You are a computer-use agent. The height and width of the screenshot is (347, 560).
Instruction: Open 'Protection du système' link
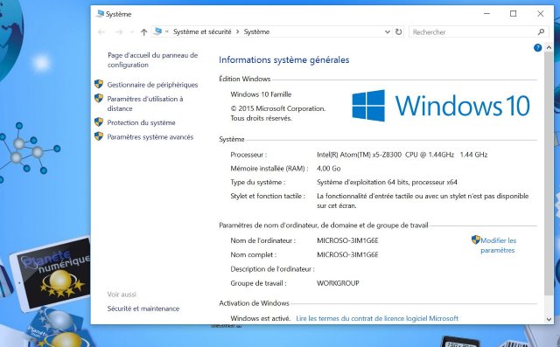click(141, 122)
